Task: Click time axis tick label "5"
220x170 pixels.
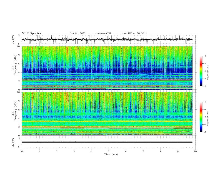Action: [x=109, y=151]
